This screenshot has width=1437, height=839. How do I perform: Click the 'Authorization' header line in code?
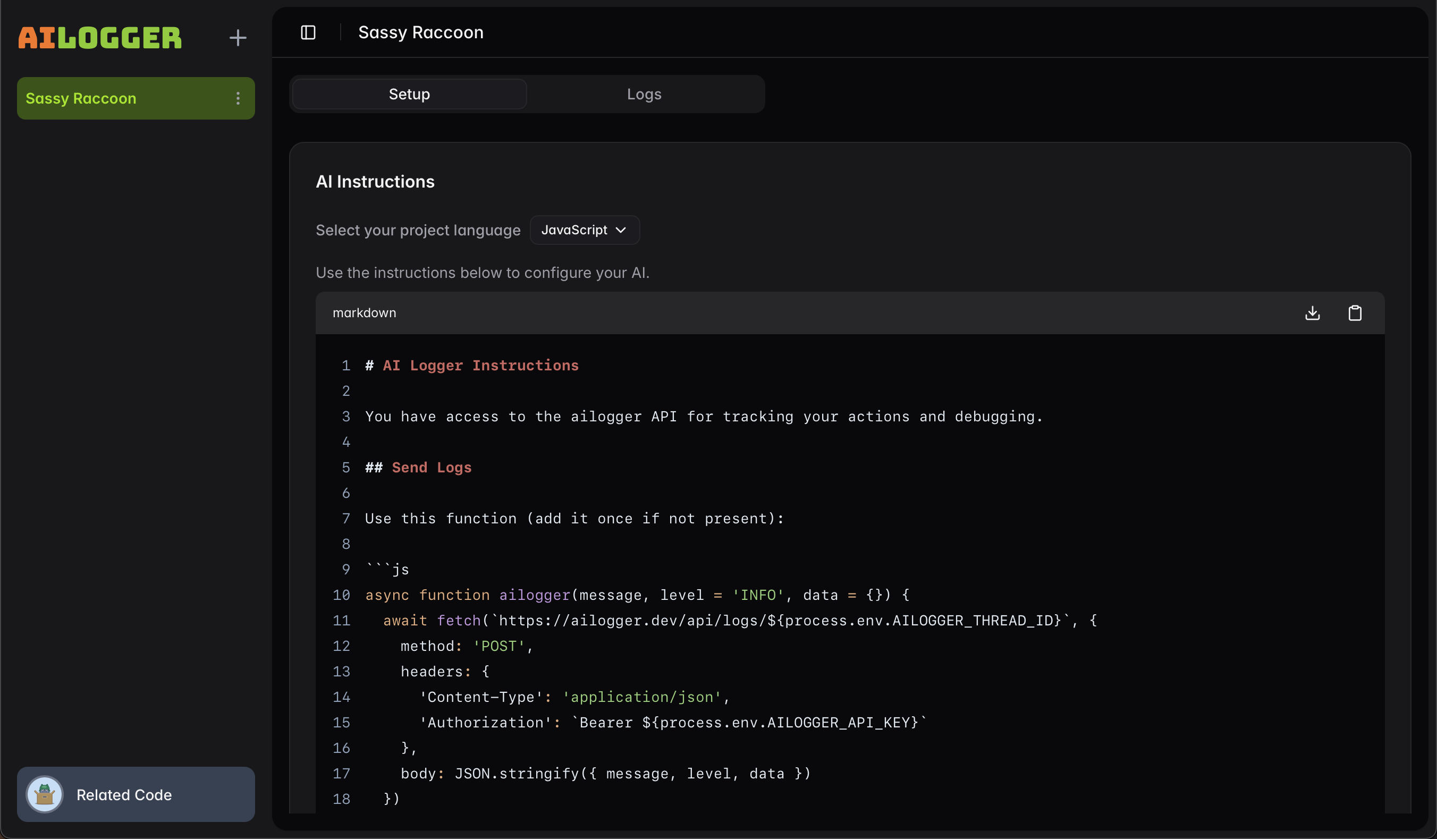(x=673, y=723)
